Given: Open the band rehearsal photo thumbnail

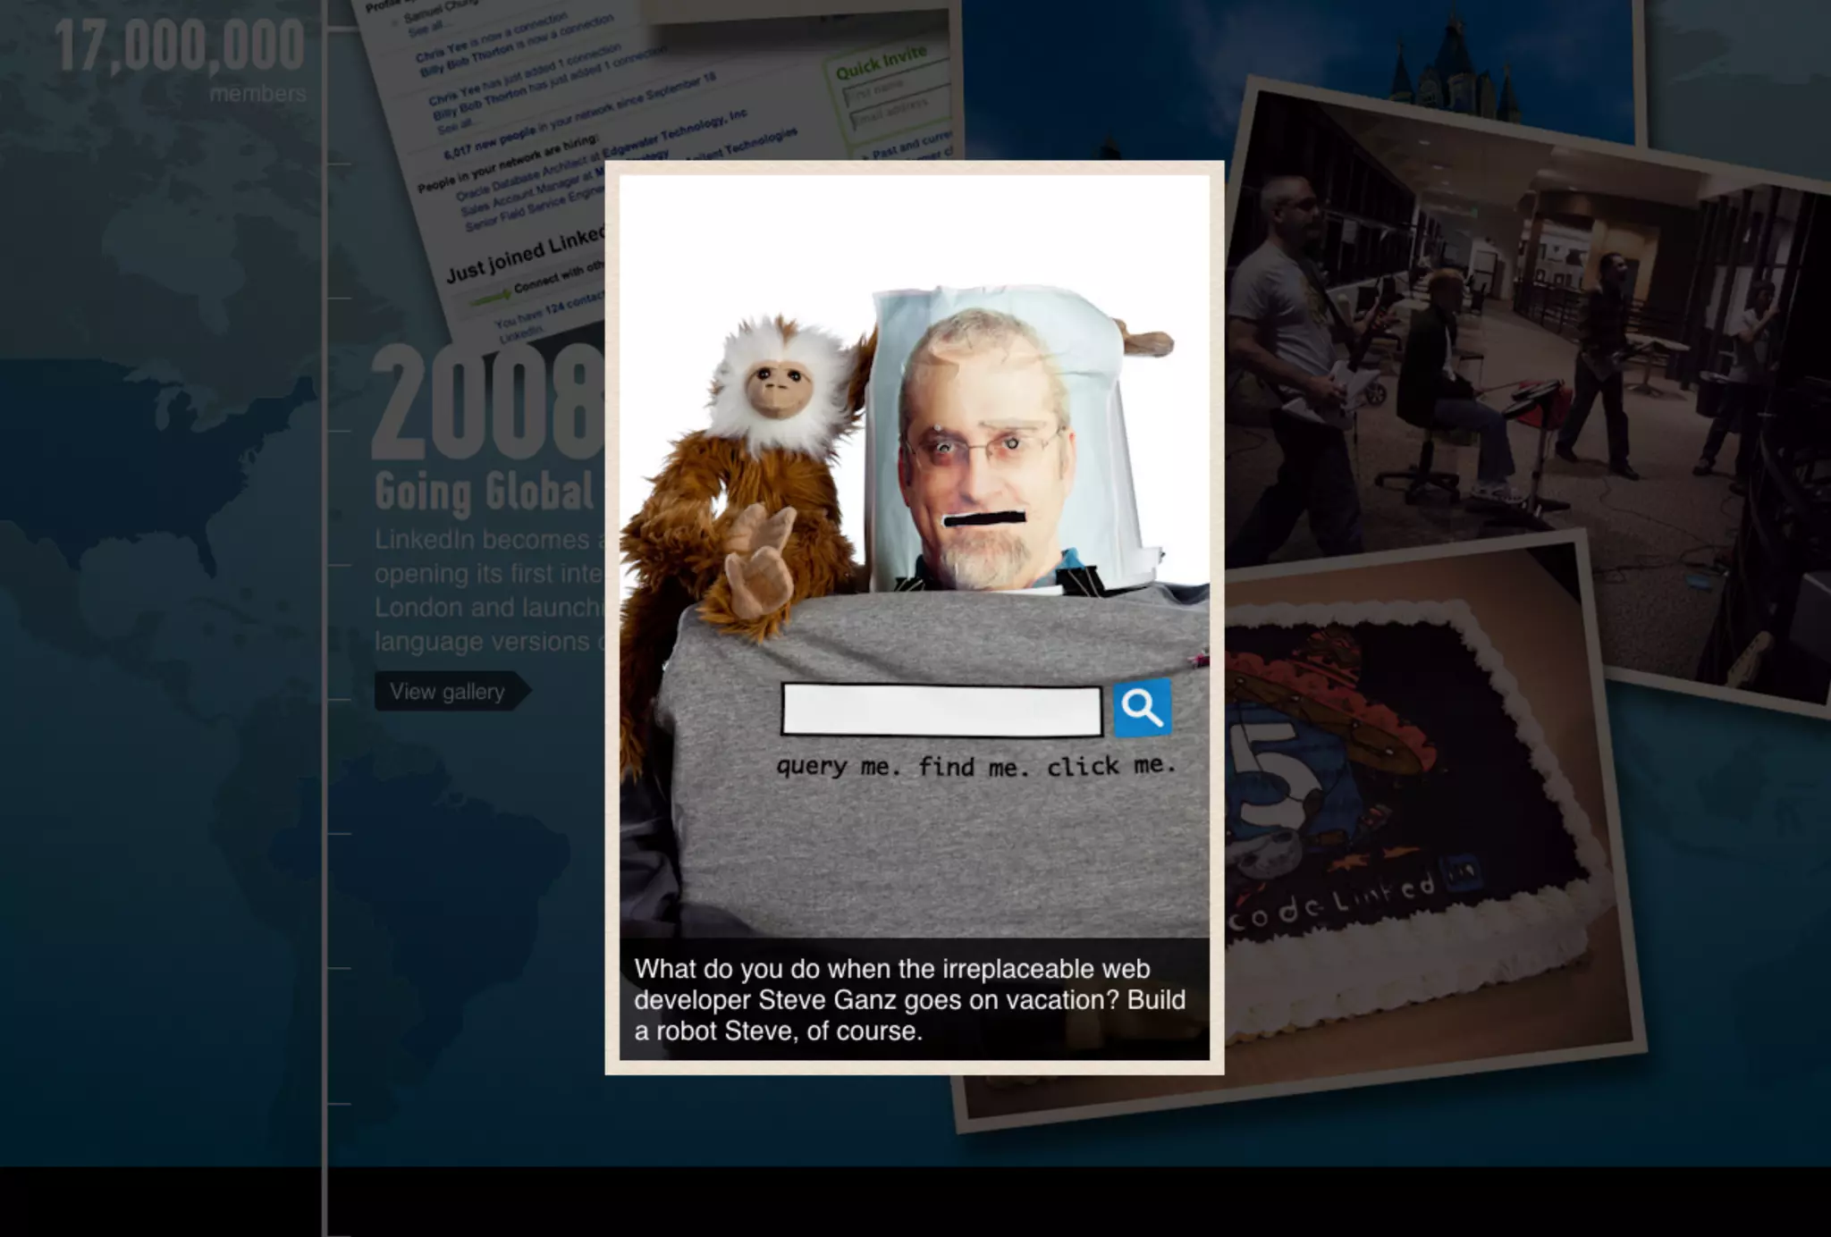Looking at the screenshot, I should 1529,393.
